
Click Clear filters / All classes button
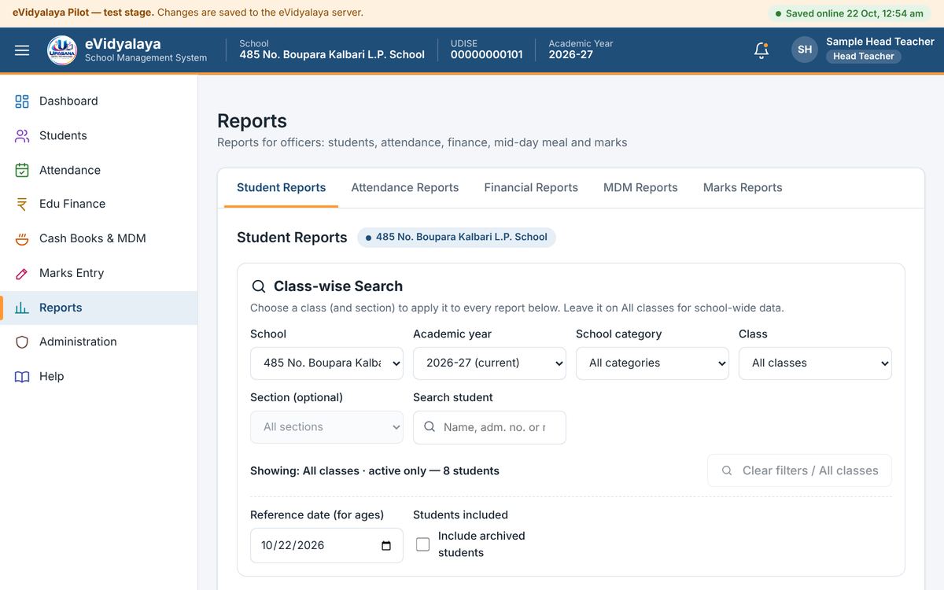click(799, 470)
